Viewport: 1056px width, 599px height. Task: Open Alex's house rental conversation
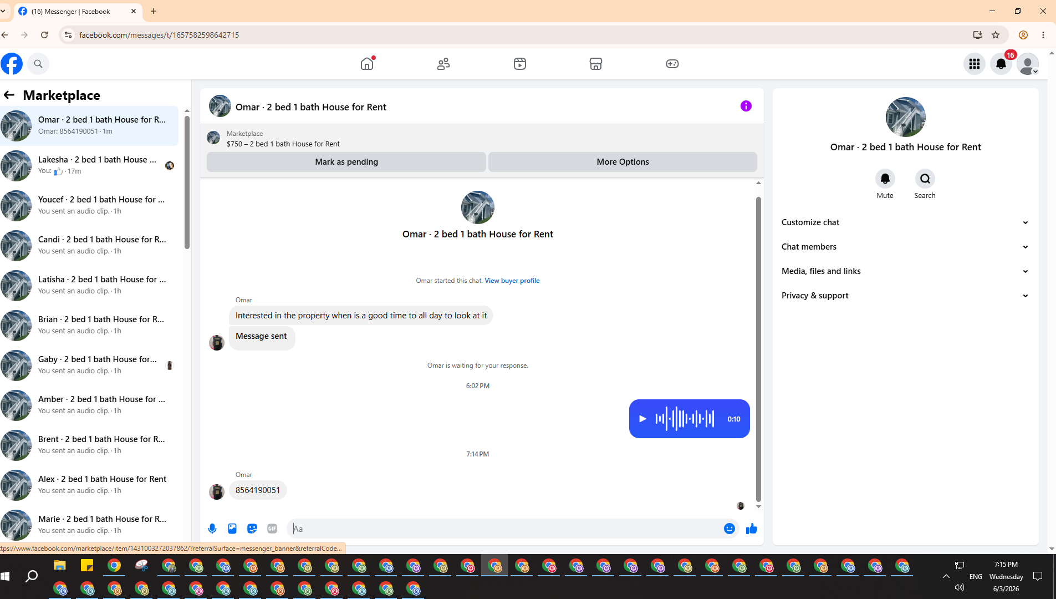(x=89, y=485)
